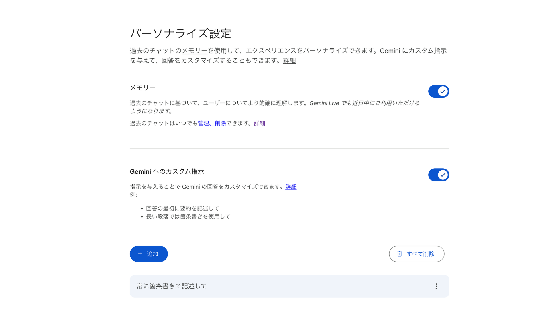
Task: Click the Gemini へのカスタム指示 section title
Action: (167, 171)
